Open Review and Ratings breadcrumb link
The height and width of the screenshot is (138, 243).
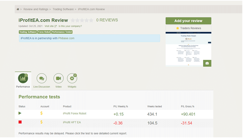(36, 9)
